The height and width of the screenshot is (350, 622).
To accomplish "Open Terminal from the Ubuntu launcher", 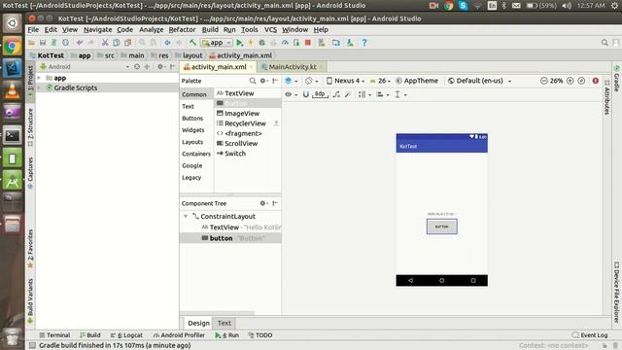I will pyautogui.click(x=13, y=136).
